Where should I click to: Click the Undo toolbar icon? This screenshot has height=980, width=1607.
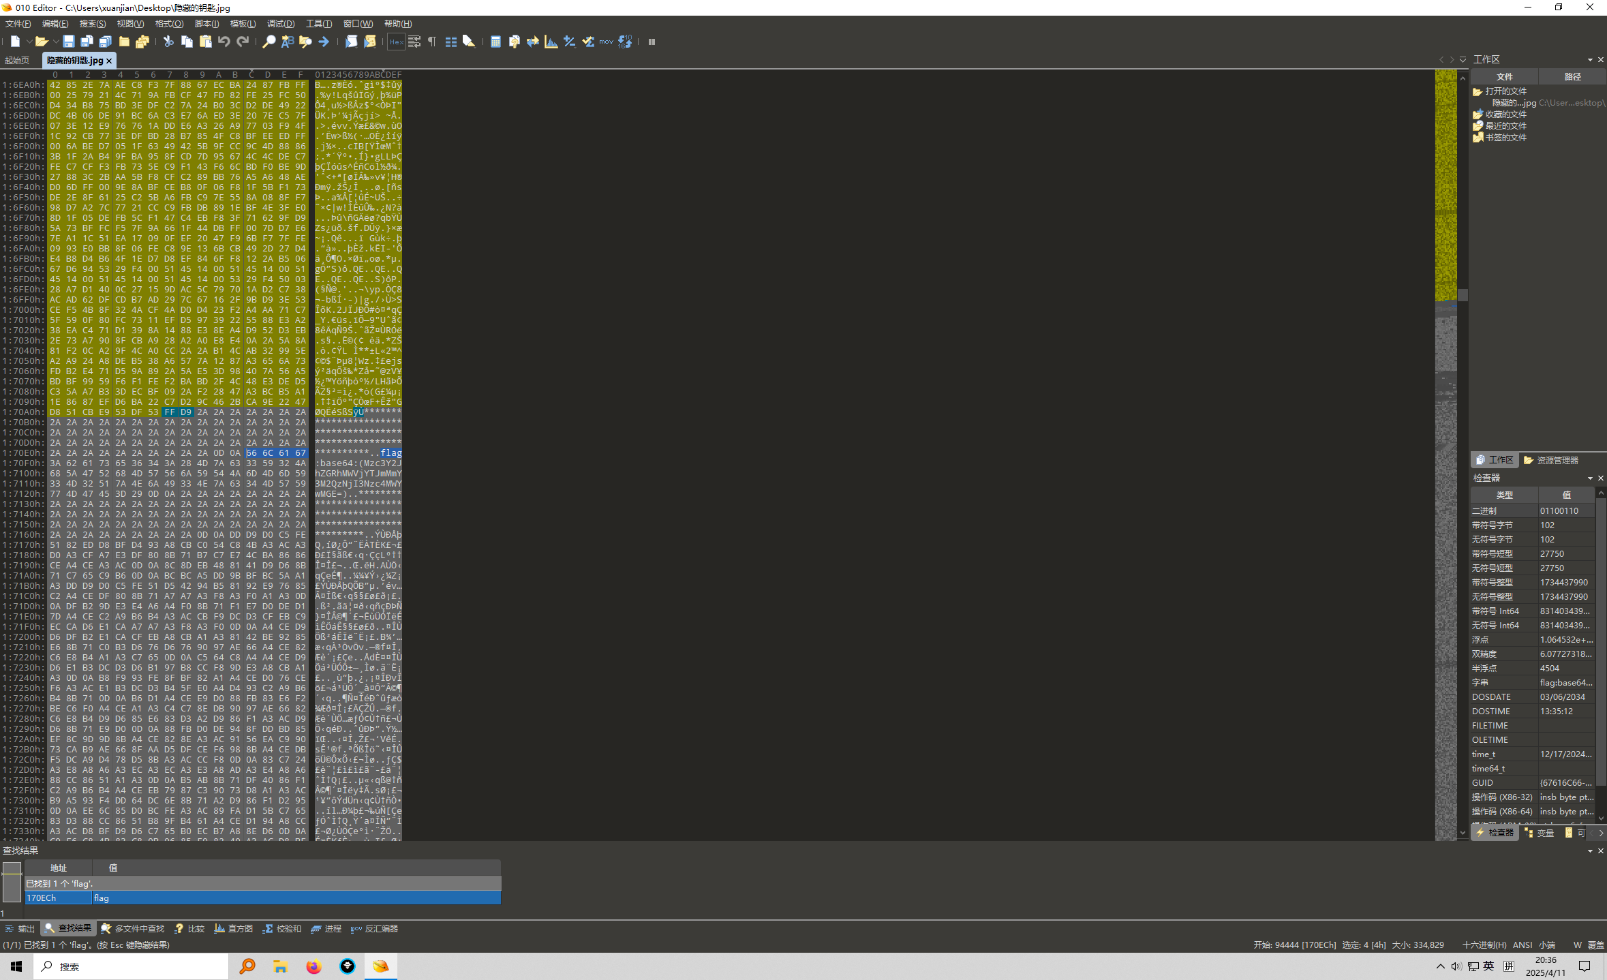click(x=224, y=42)
